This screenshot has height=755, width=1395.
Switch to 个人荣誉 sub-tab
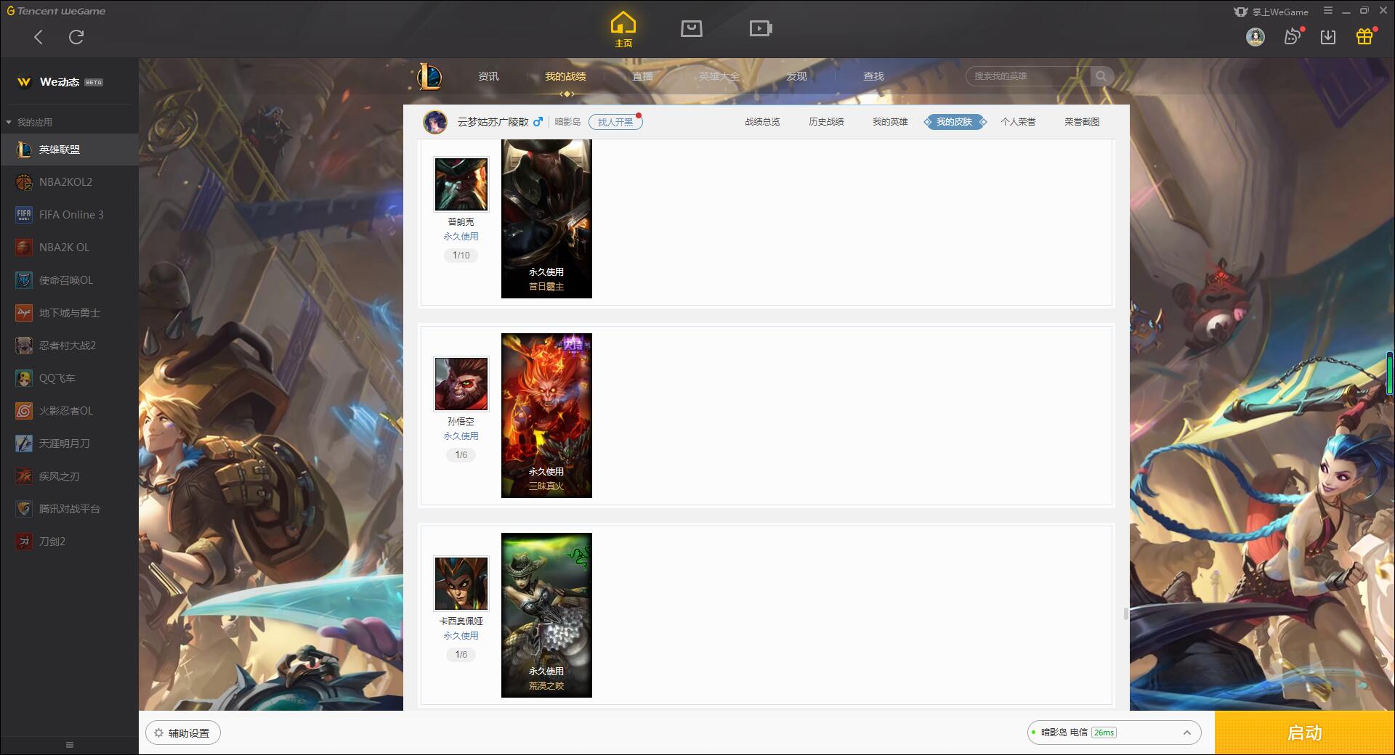[x=1018, y=122]
